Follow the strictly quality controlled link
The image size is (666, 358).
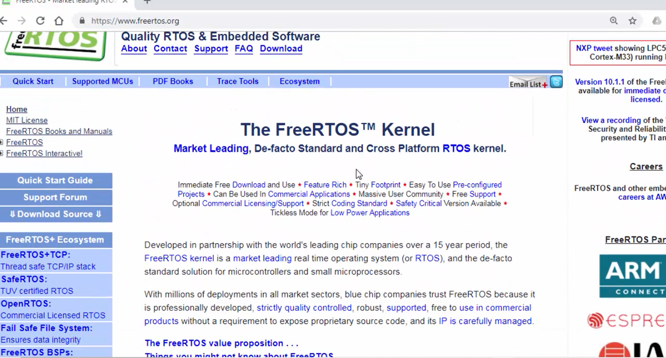pos(304,308)
